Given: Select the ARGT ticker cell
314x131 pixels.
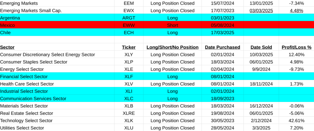Looking at the screenshot, I should click(128, 18).
